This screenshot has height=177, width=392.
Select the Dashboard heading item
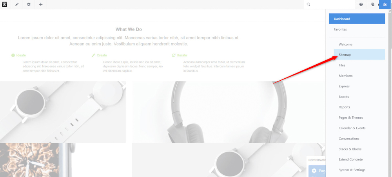click(x=357, y=19)
